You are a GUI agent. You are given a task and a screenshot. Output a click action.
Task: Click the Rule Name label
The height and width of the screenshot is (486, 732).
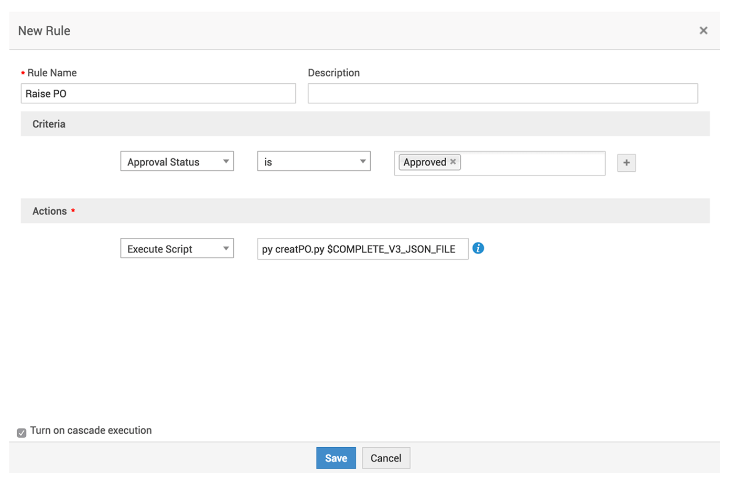[52, 73]
